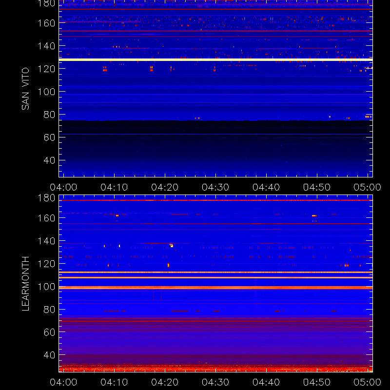The width and height of the screenshot is (390, 390).
Task: Click 04:10 time label under Learmonth plot
Action: pos(114,382)
